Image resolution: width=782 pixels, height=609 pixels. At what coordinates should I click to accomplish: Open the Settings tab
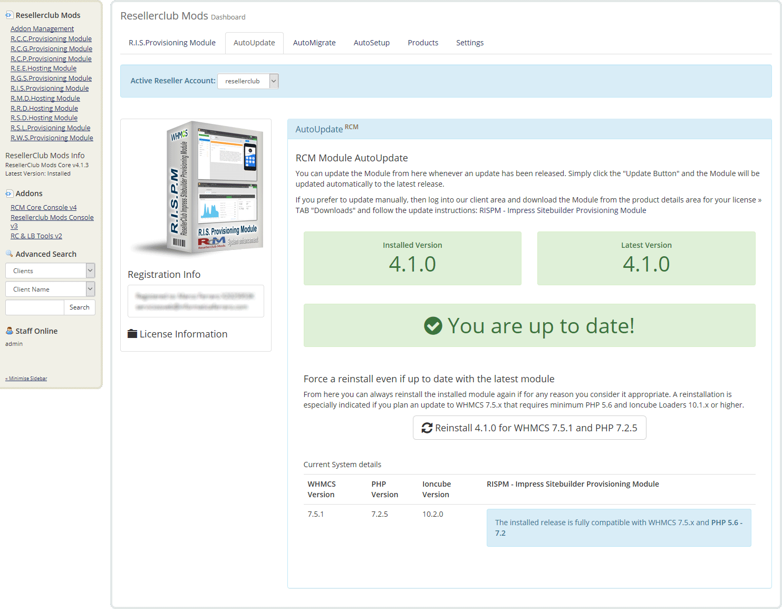pyautogui.click(x=470, y=43)
